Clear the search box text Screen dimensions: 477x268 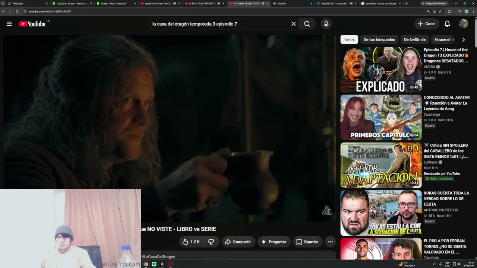point(294,24)
